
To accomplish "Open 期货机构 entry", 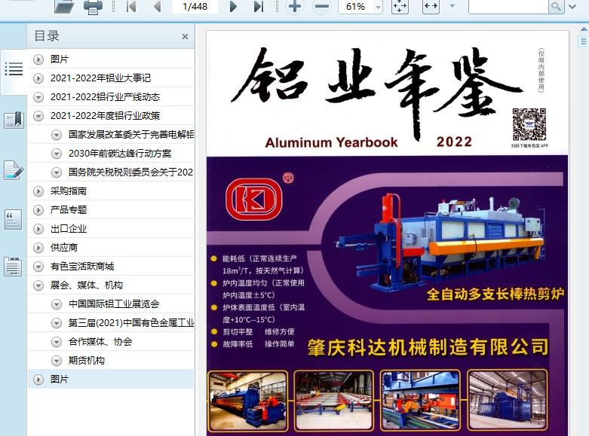I will click(87, 361).
